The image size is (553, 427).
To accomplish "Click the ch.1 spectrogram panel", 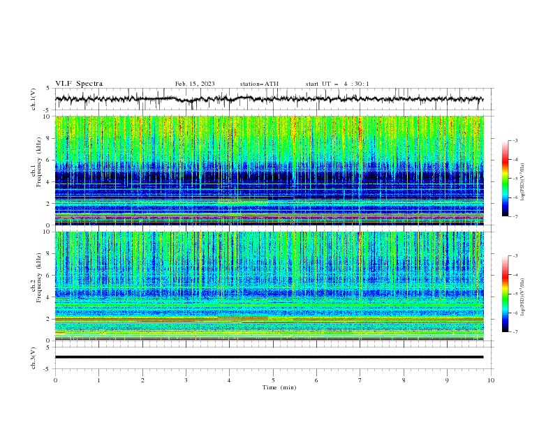I will 269,170.
